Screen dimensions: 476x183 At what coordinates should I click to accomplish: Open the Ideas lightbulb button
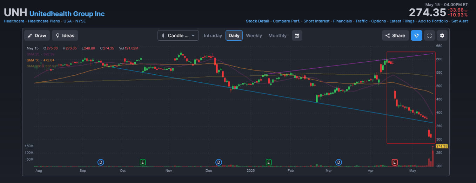click(65, 35)
